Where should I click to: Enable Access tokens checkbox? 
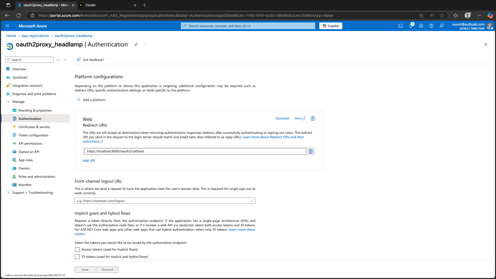click(77, 250)
